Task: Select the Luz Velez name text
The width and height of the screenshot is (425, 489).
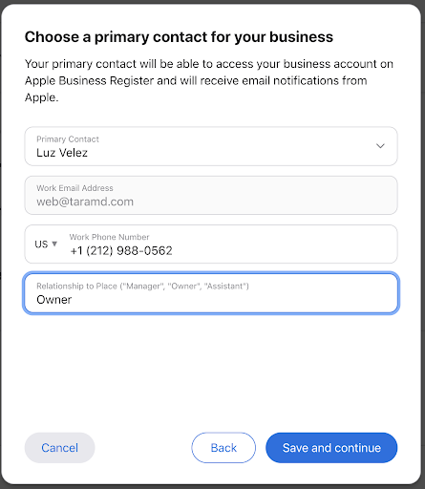Action: click(62, 153)
